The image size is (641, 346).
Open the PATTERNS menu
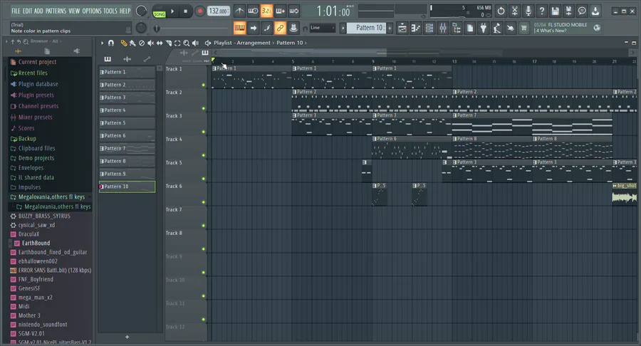pyautogui.click(x=56, y=11)
